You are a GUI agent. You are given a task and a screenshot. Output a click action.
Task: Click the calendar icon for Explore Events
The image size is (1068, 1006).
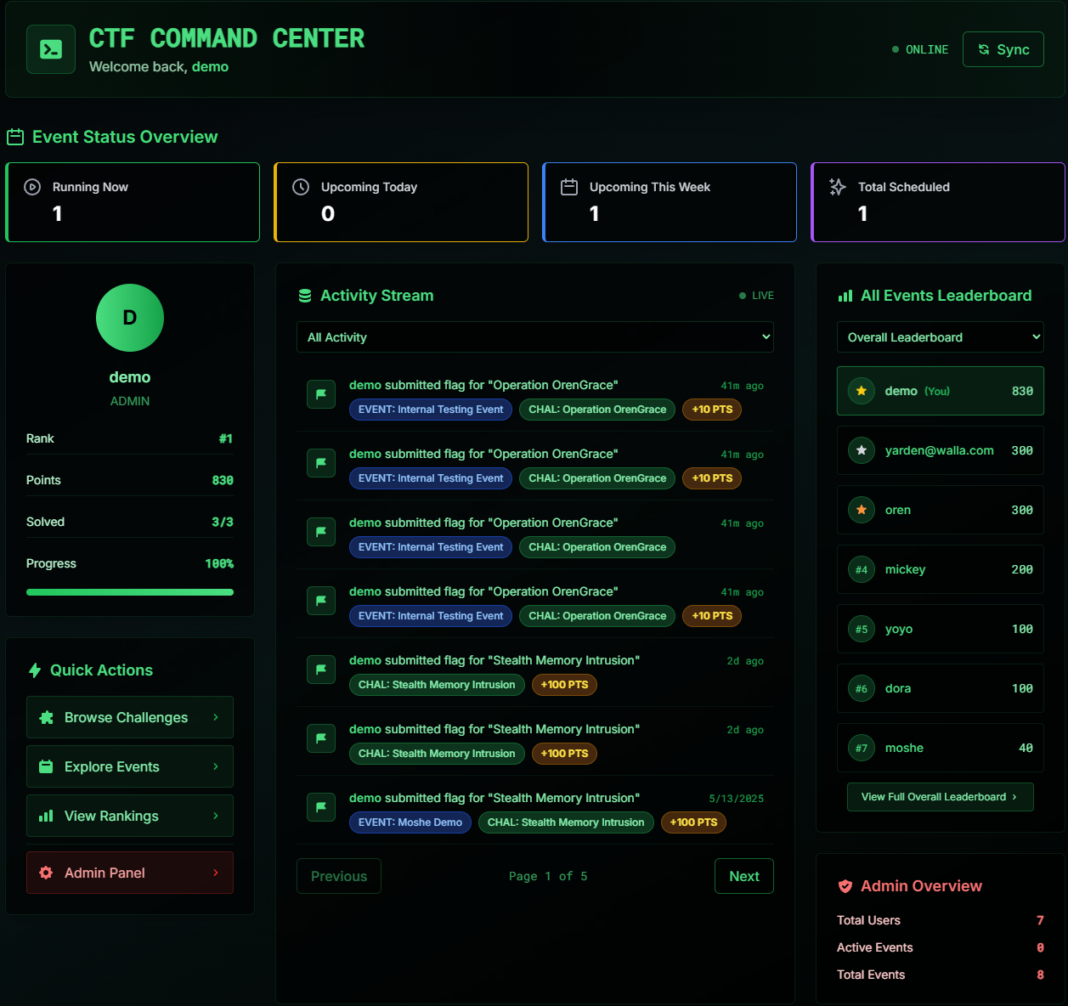(x=46, y=766)
